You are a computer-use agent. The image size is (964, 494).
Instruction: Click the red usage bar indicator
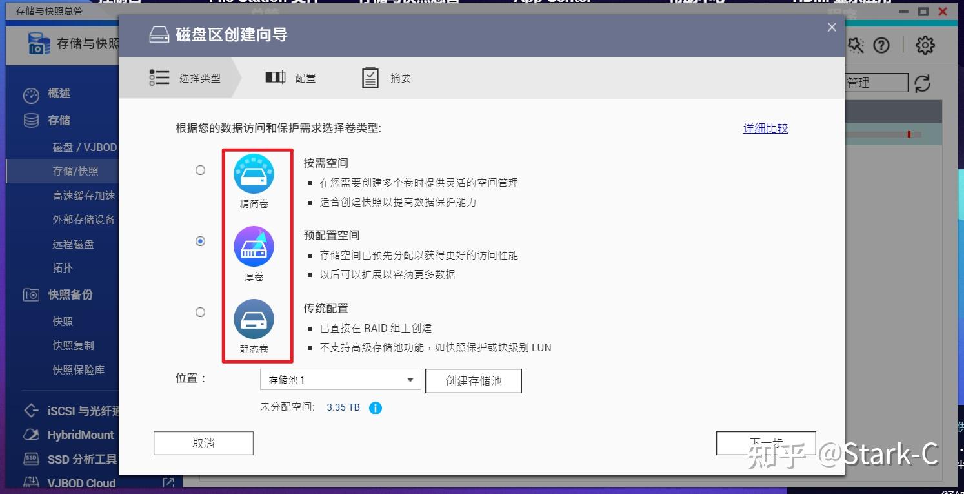click(x=909, y=134)
